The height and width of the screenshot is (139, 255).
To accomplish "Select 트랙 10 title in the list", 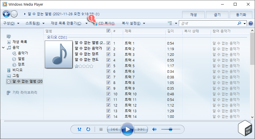I will [131, 94].
